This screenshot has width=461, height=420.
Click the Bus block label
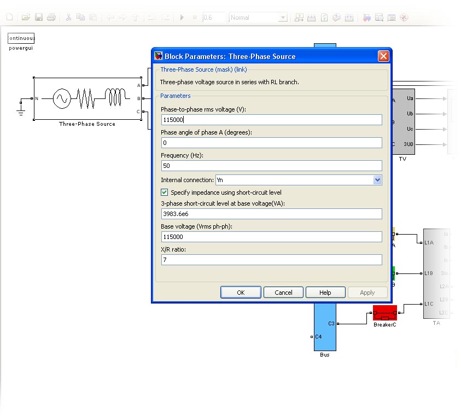(x=325, y=355)
